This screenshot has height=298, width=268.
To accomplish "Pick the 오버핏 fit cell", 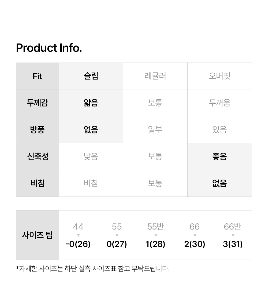I will click(x=219, y=76).
